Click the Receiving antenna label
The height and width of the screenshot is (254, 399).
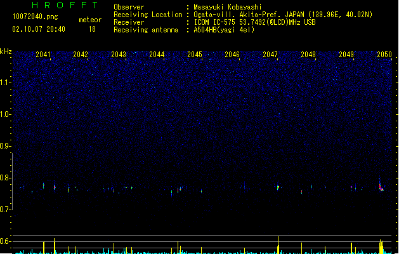[x=146, y=30]
